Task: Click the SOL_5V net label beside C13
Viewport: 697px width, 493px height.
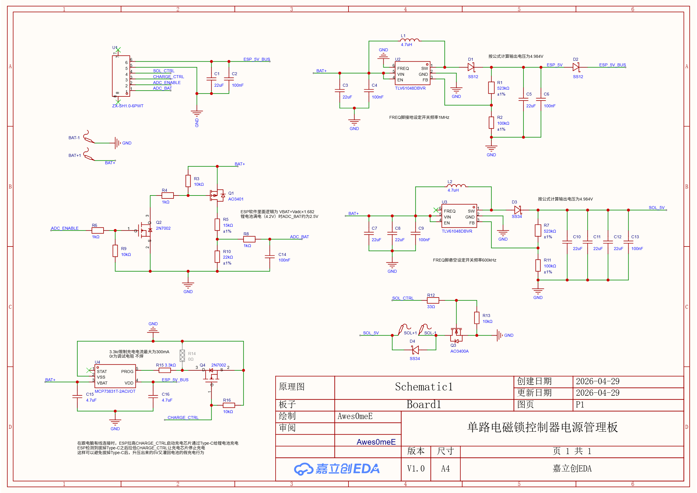Action: [657, 208]
